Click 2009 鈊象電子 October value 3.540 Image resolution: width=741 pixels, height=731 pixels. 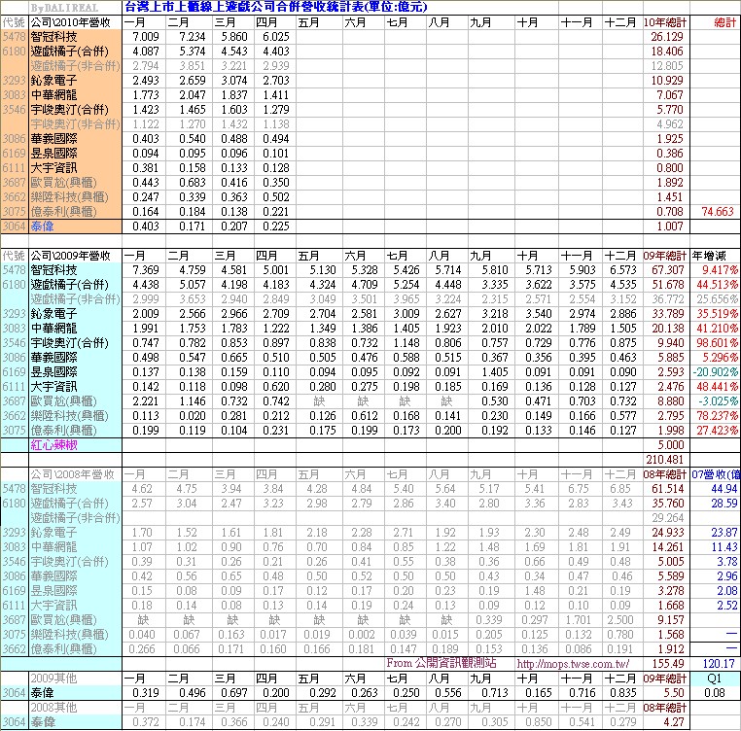click(539, 314)
